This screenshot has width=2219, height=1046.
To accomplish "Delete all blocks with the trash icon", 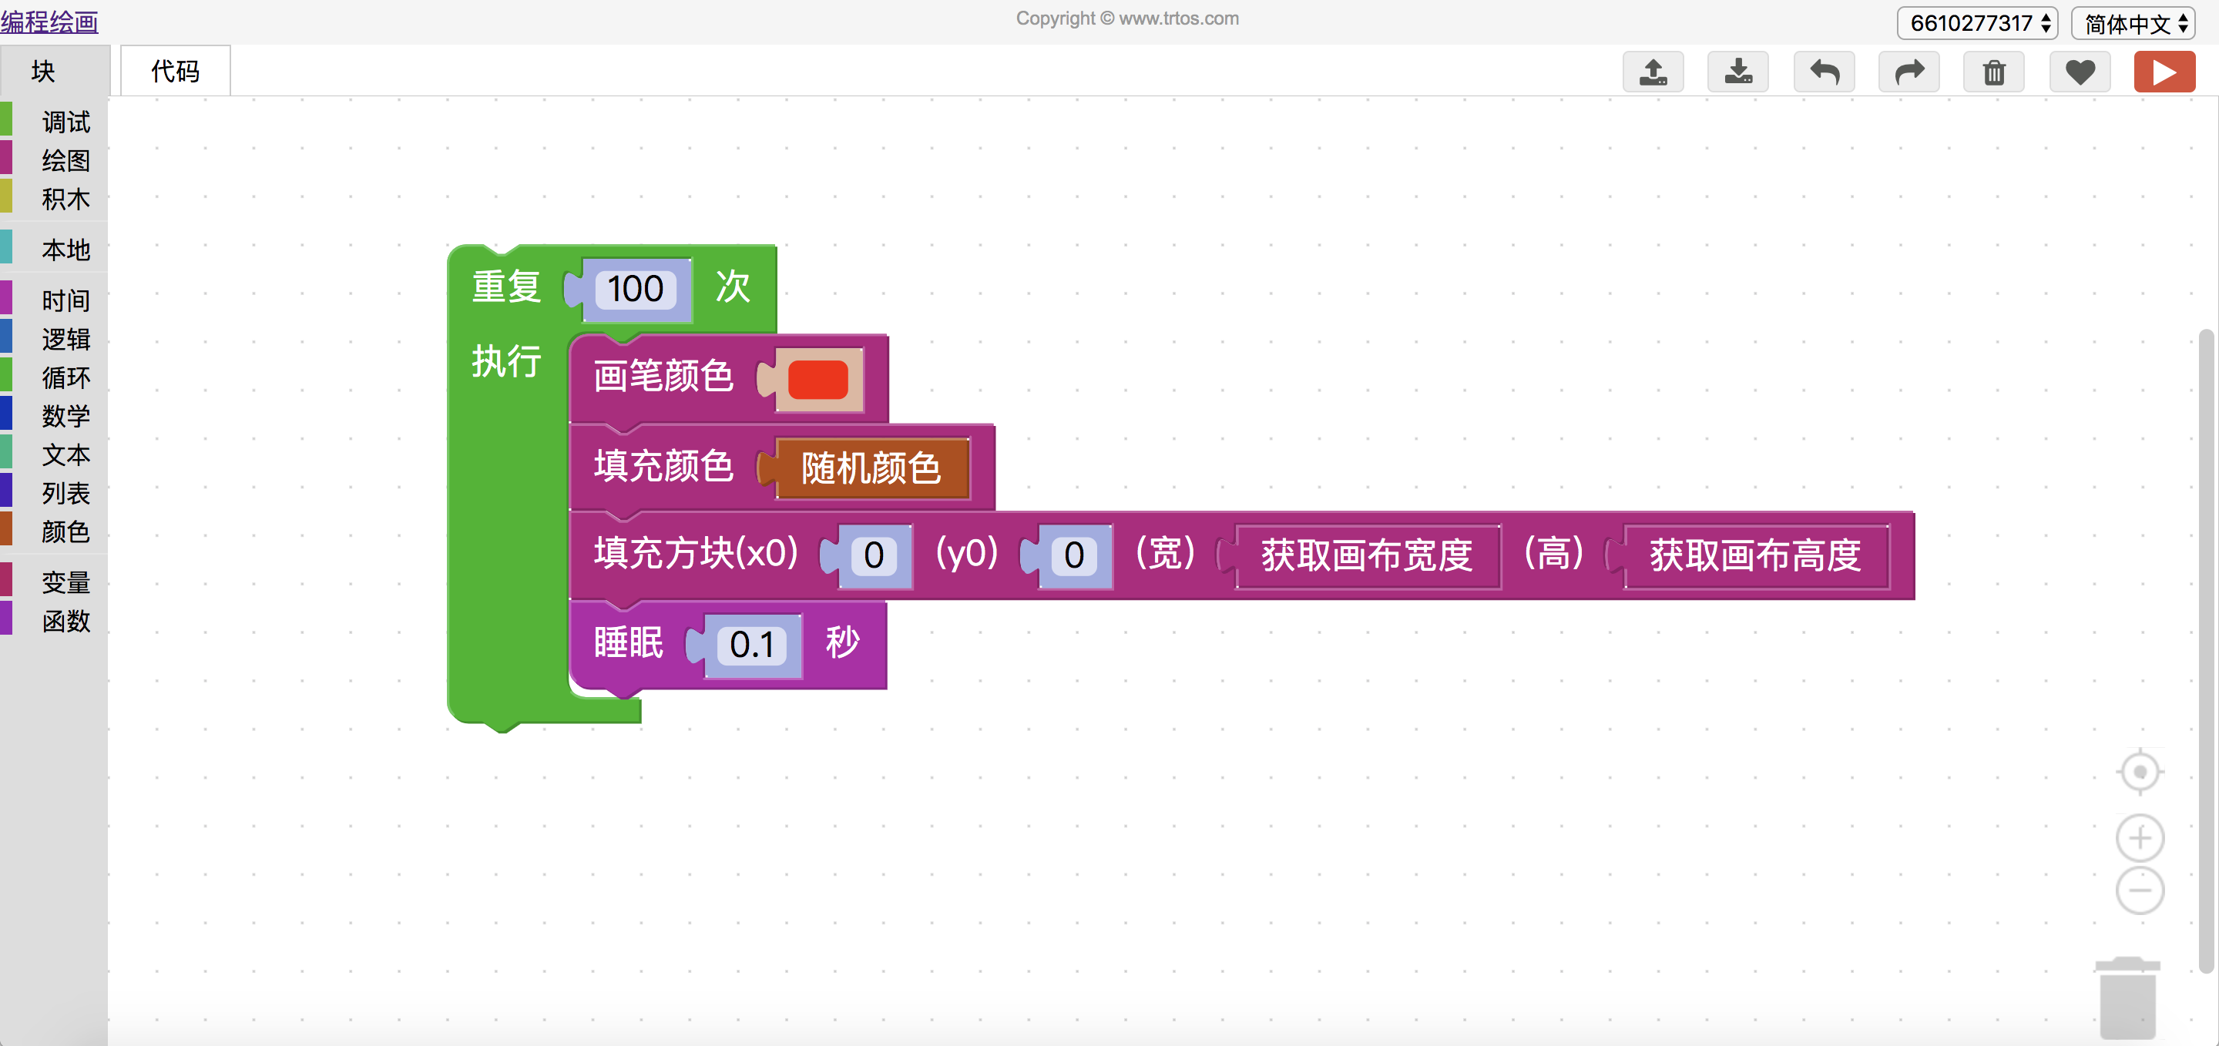I will click(1994, 72).
